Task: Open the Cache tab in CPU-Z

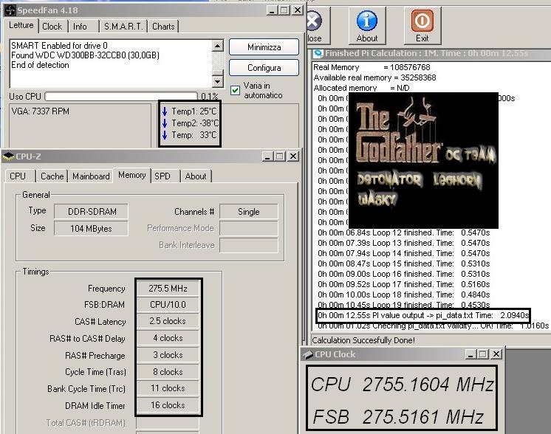Action: [x=52, y=176]
